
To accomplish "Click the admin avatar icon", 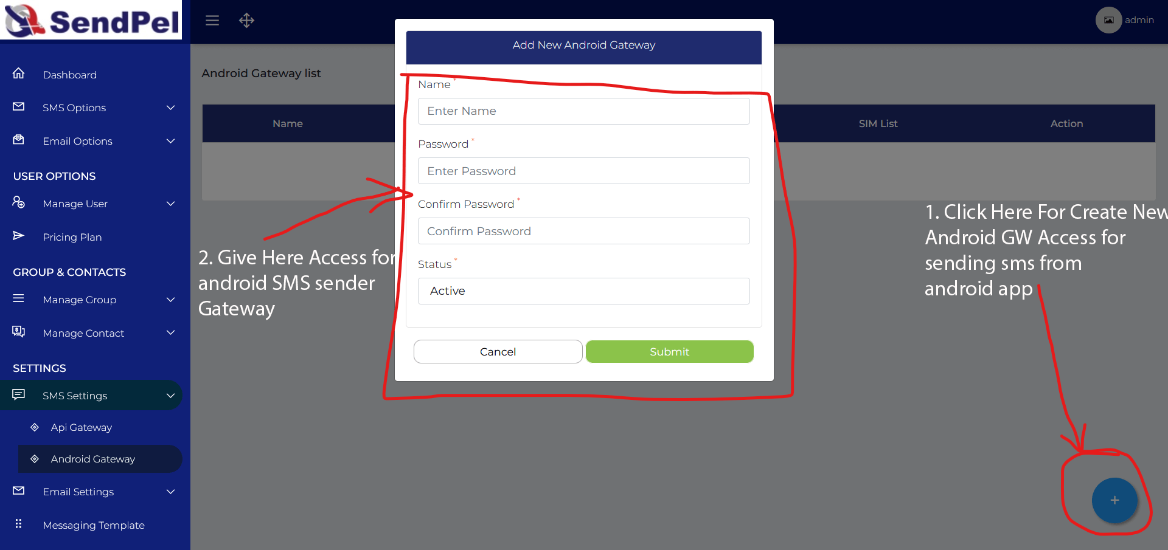I will 1109,20.
